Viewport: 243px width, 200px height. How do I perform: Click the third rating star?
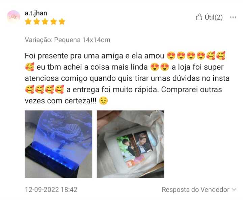click(x=45, y=22)
